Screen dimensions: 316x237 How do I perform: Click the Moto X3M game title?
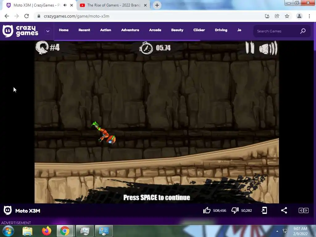coord(28,211)
